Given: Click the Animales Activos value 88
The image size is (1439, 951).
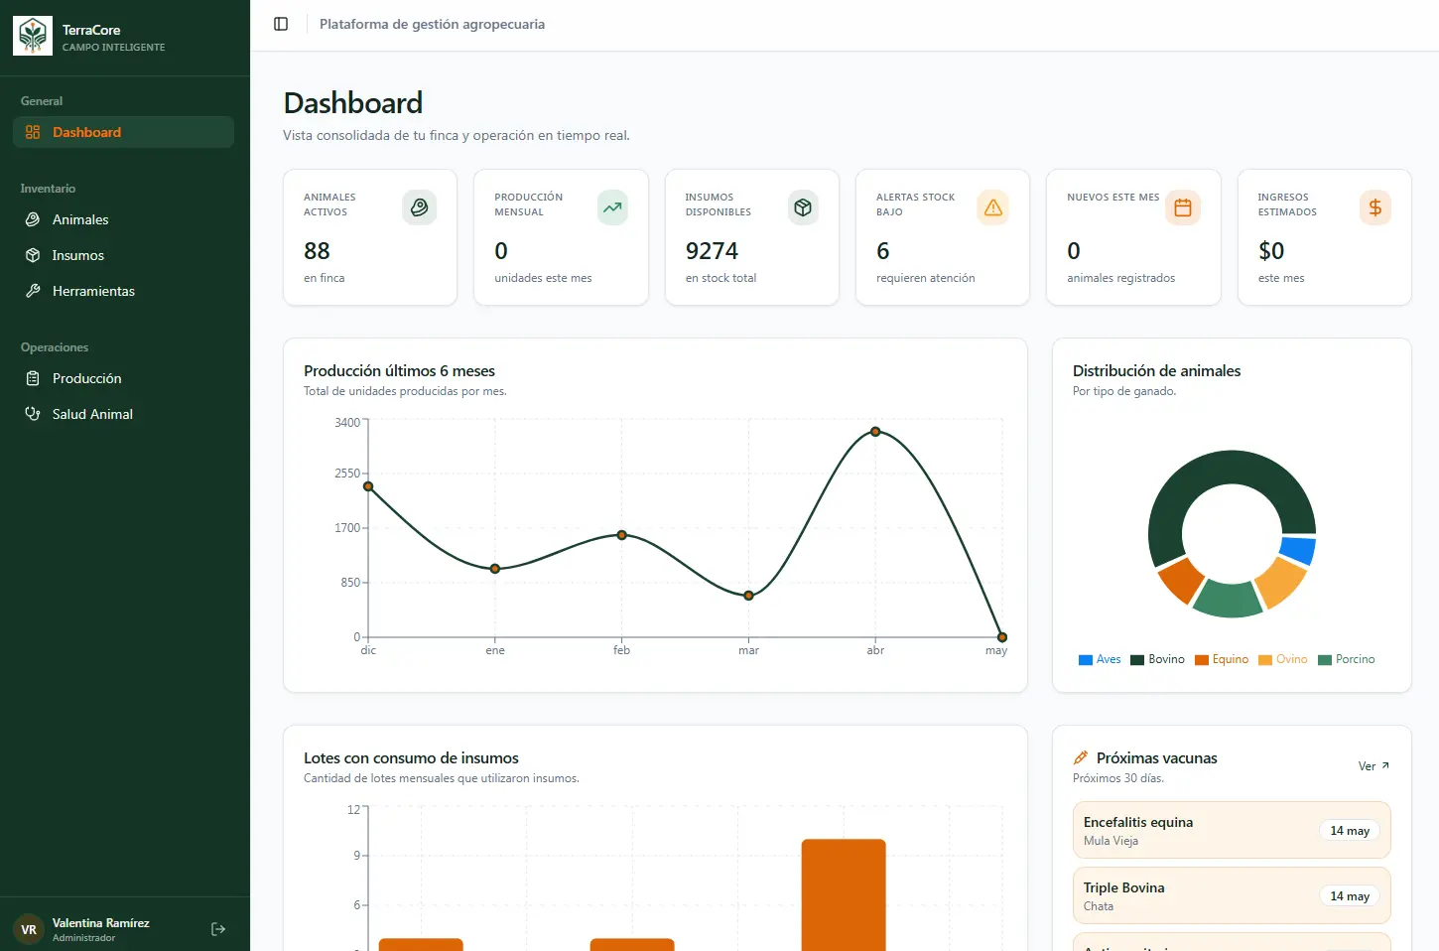Looking at the screenshot, I should point(317,251).
